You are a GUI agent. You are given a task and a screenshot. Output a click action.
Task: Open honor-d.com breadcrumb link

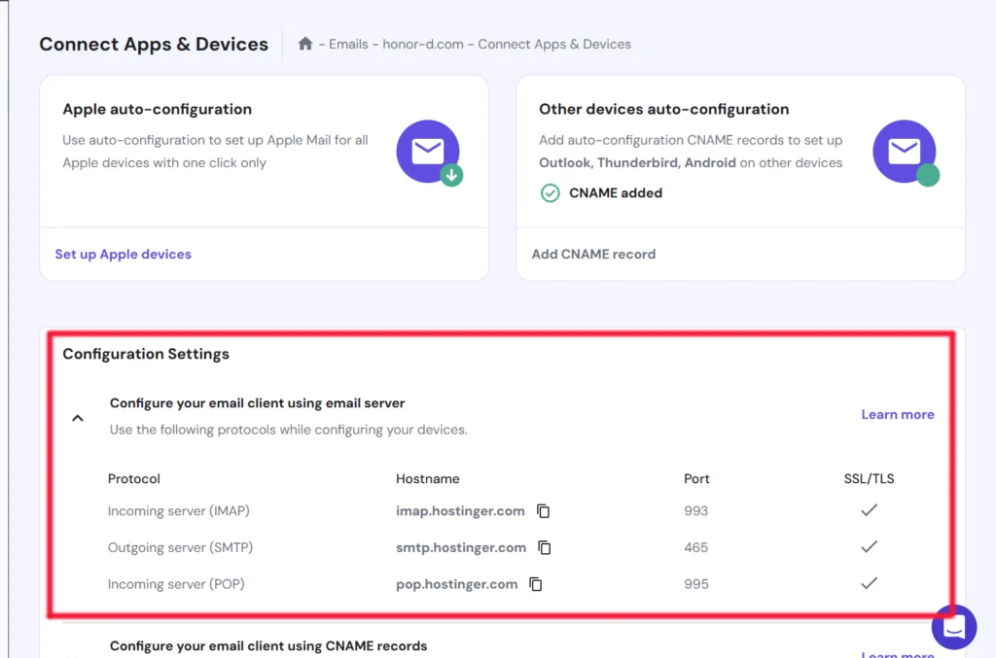[x=423, y=45]
